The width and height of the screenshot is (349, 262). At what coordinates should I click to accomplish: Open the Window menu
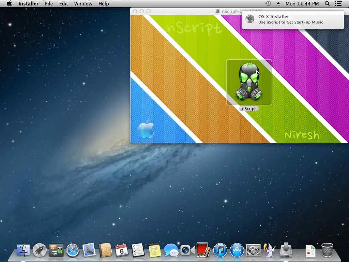coord(83,3)
